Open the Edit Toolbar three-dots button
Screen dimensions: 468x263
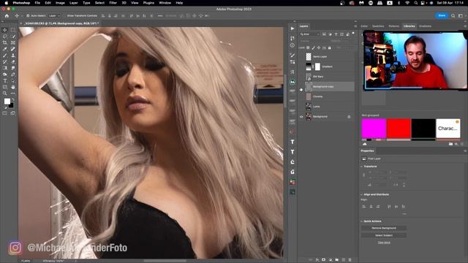pos(13,94)
